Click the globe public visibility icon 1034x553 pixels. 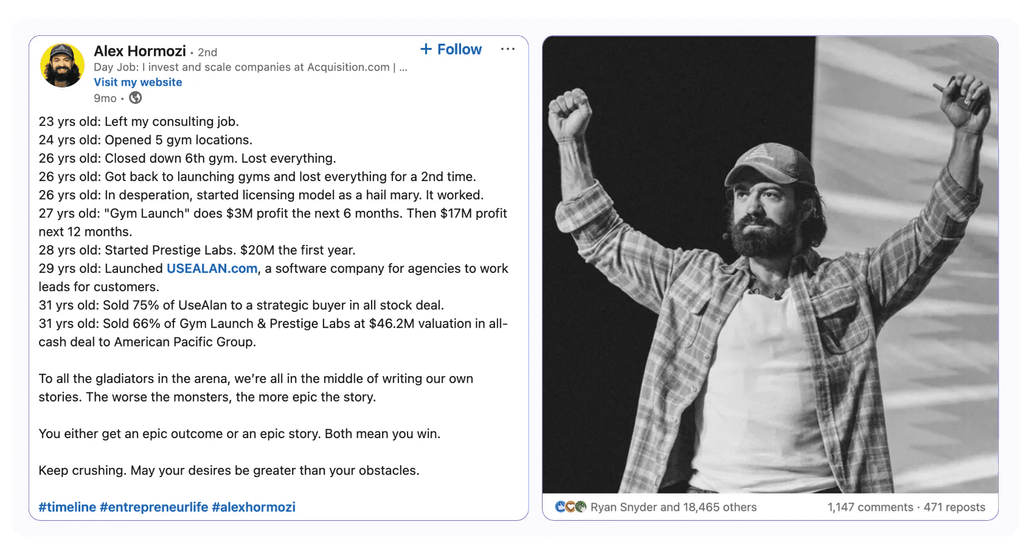136,98
